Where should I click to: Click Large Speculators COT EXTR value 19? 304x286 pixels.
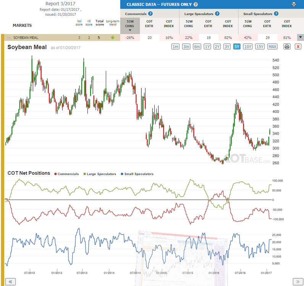point(209,38)
